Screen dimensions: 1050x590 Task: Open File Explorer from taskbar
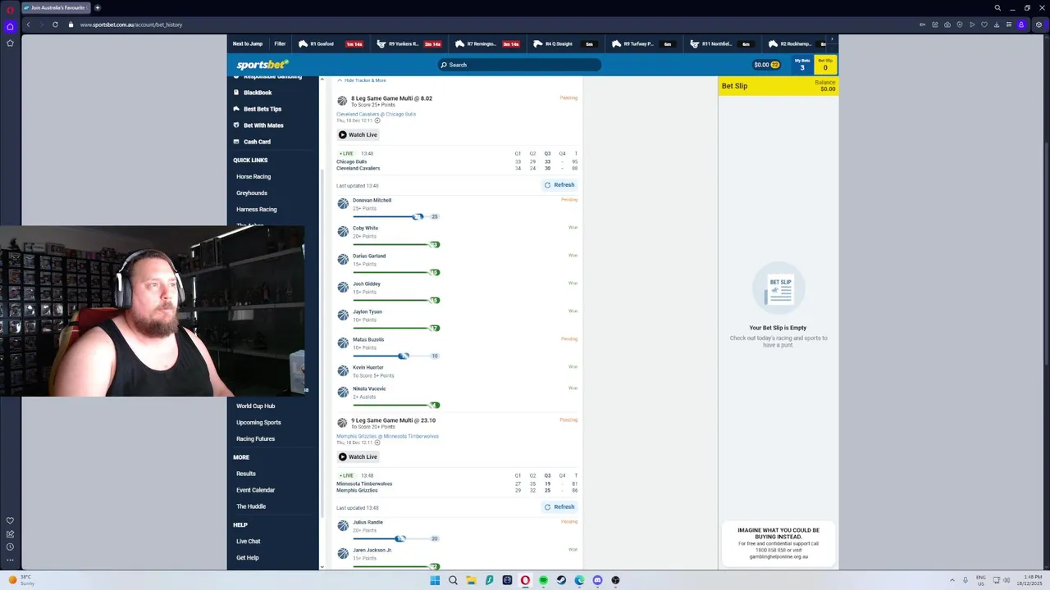tap(471, 580)
